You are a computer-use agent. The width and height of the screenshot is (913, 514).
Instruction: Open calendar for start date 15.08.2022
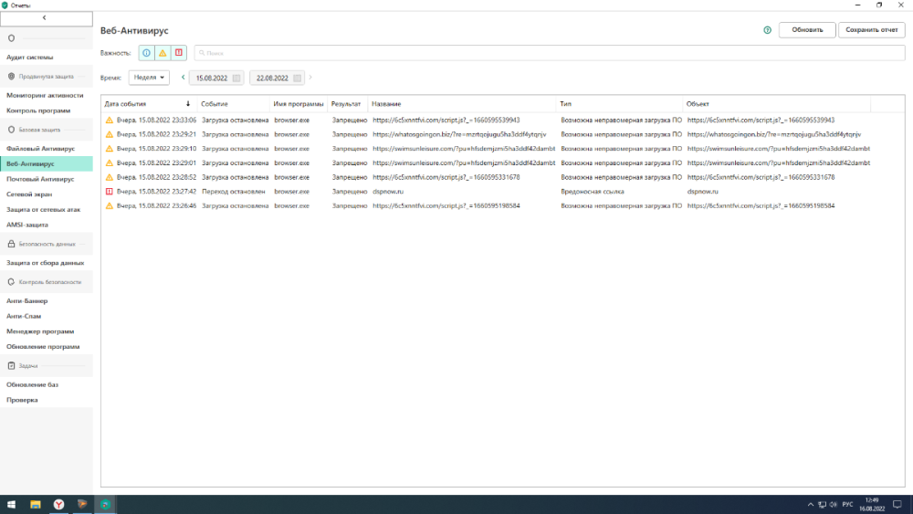(x=236, y=78)
